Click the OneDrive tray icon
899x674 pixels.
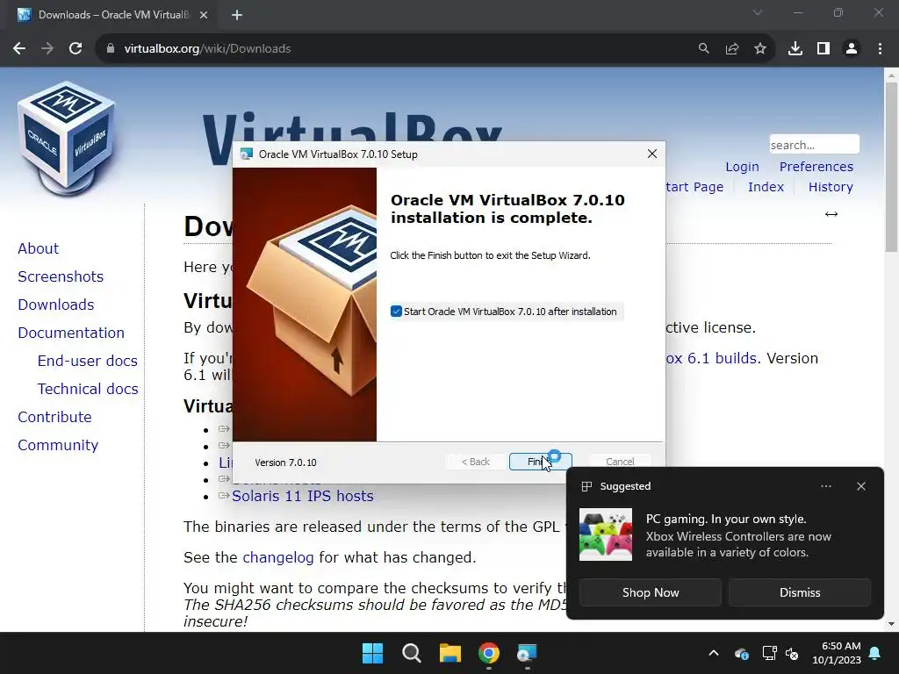click(741, 653)
